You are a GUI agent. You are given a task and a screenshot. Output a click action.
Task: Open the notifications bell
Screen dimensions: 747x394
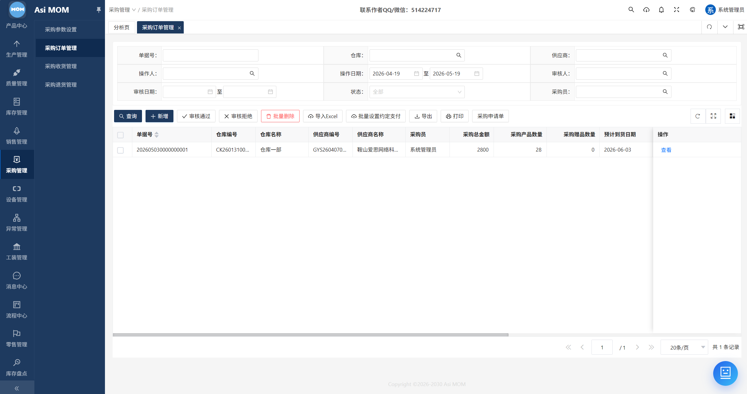coord(661,10)
